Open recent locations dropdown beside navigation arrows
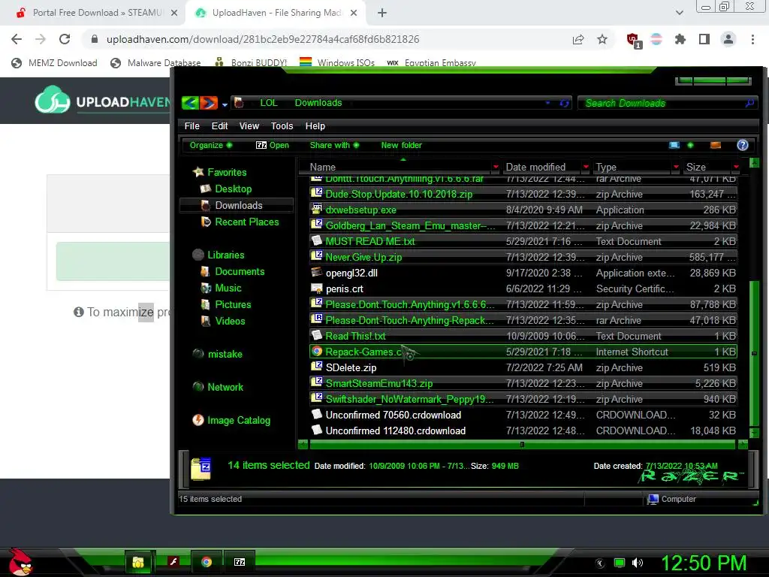This screenshot has width=769, height=577. pos(225,104)
